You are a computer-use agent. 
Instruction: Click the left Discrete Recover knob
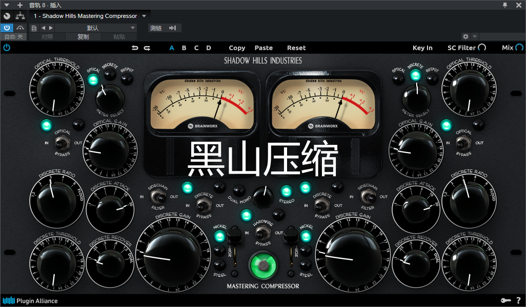[110, 264]
